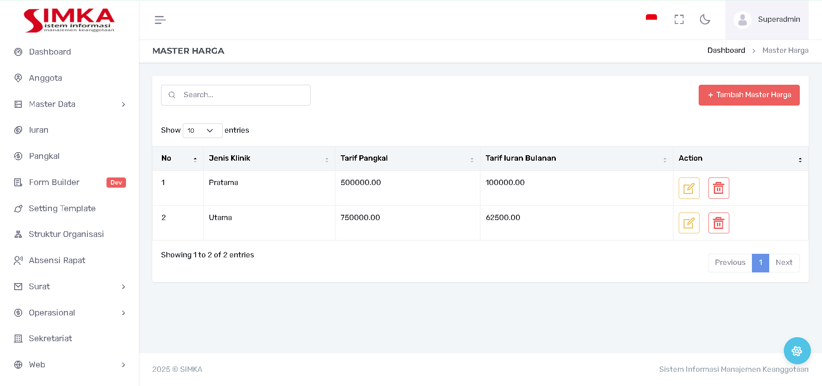Expand the Operasional sidebar submenu
The width and height of the screenshot is (822, 386).
pos(70,313)
